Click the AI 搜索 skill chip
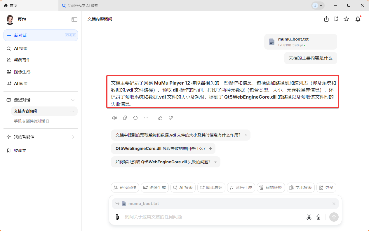369x231 pixels. 183,188
